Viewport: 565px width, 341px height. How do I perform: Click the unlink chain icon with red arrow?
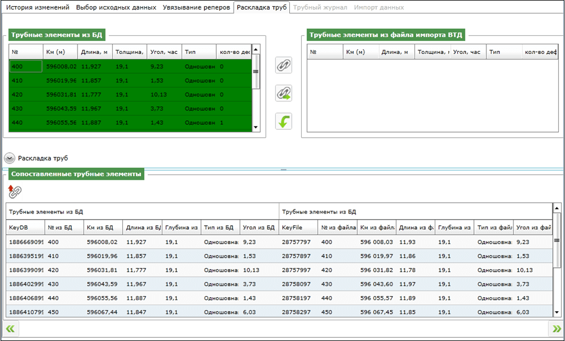point(15,192)
